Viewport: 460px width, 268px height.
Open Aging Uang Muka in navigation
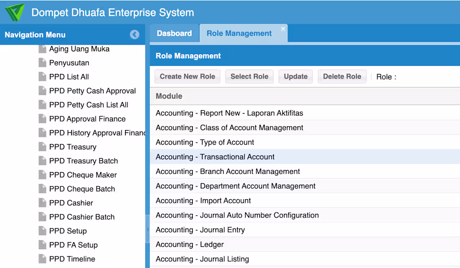79,49
